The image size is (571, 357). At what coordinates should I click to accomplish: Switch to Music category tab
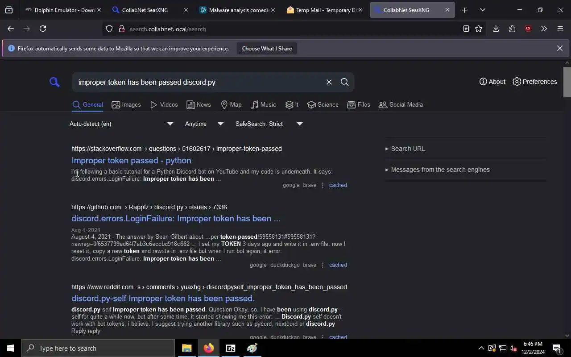tap(263, 105)
